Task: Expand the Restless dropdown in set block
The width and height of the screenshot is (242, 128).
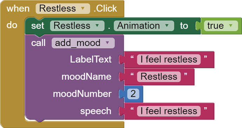Action: click(x=77, y=26)
